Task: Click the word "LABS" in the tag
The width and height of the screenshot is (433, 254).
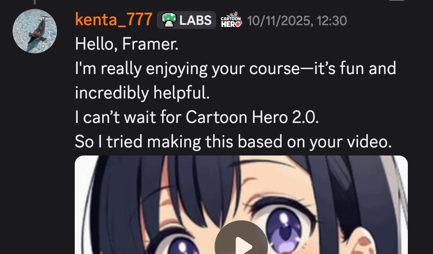Action: 195,20
